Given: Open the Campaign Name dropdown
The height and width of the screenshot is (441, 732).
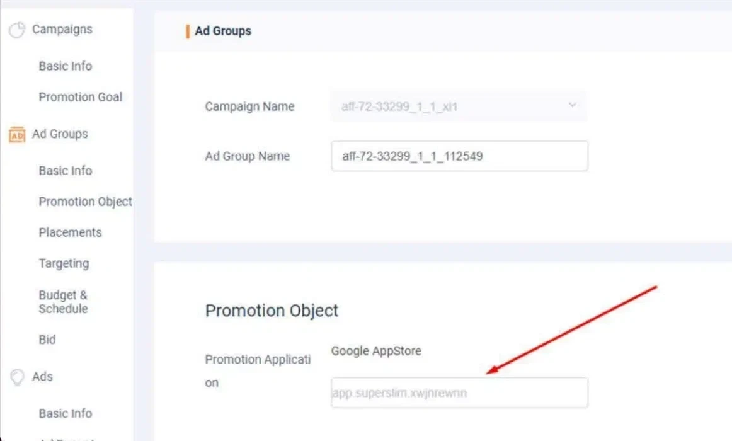Looking at the screenshot, I should (x=459, y=106).
